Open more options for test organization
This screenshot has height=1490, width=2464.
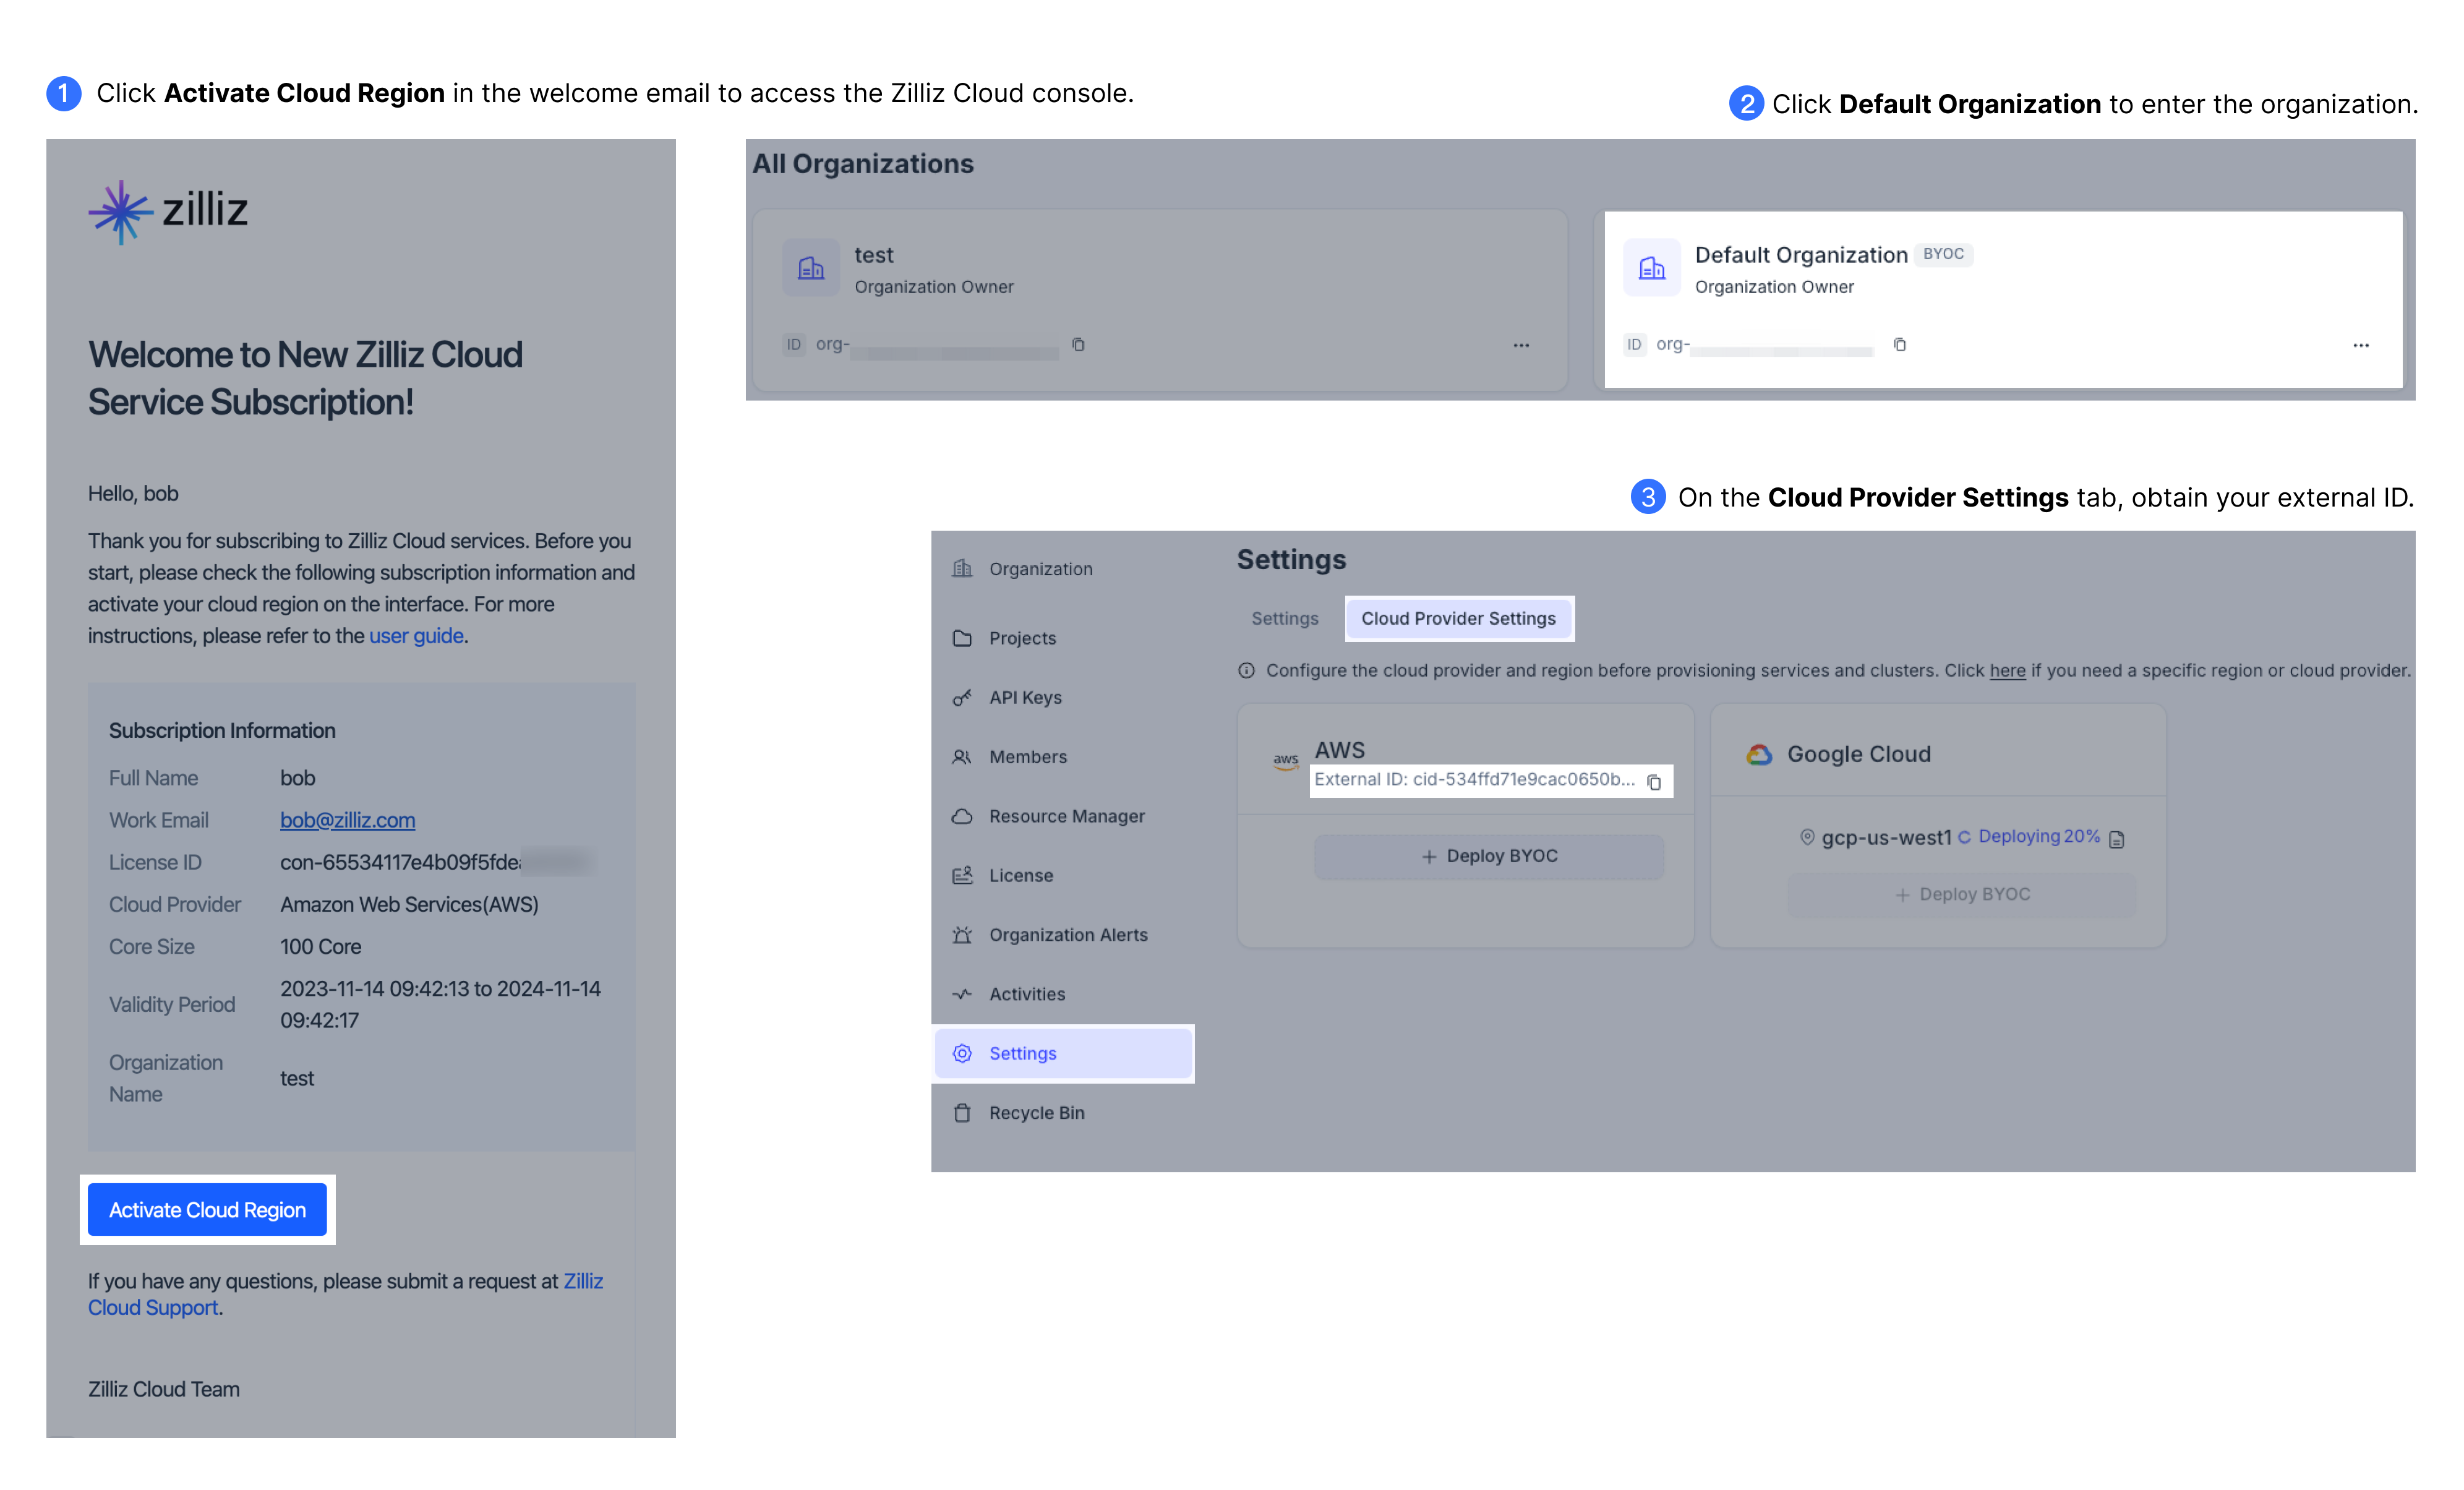coord(1521,345)
